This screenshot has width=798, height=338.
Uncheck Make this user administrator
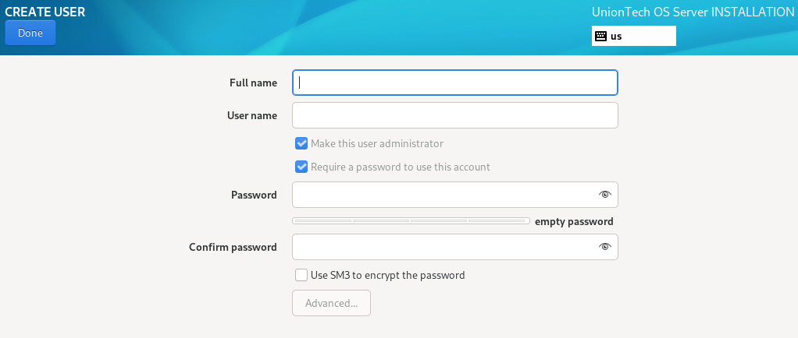301,143
